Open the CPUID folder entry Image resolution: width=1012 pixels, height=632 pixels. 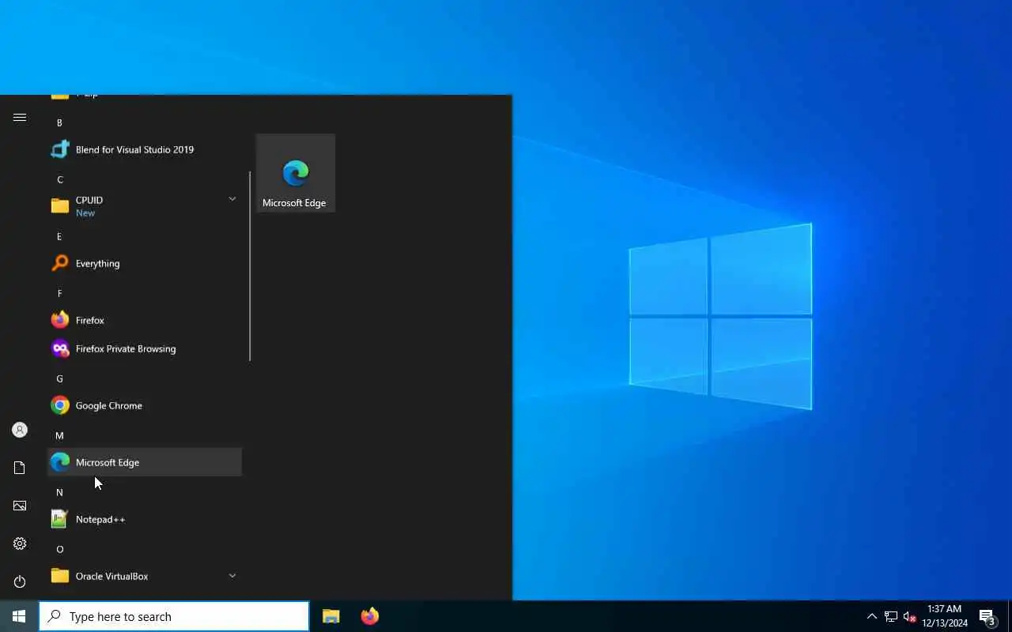coord(145,206)
